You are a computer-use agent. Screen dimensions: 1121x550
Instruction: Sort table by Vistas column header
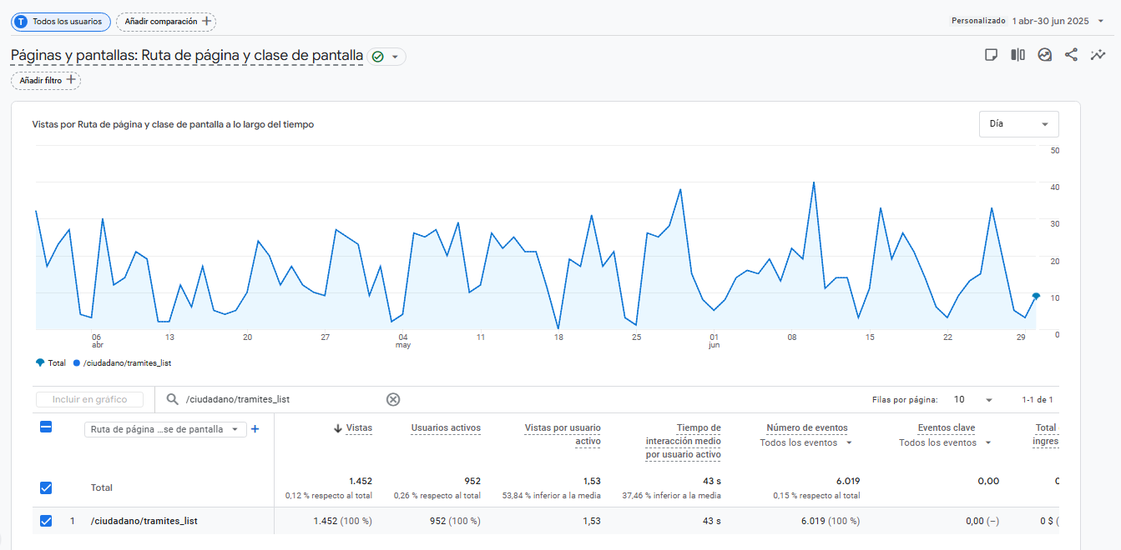click(359, 427)
